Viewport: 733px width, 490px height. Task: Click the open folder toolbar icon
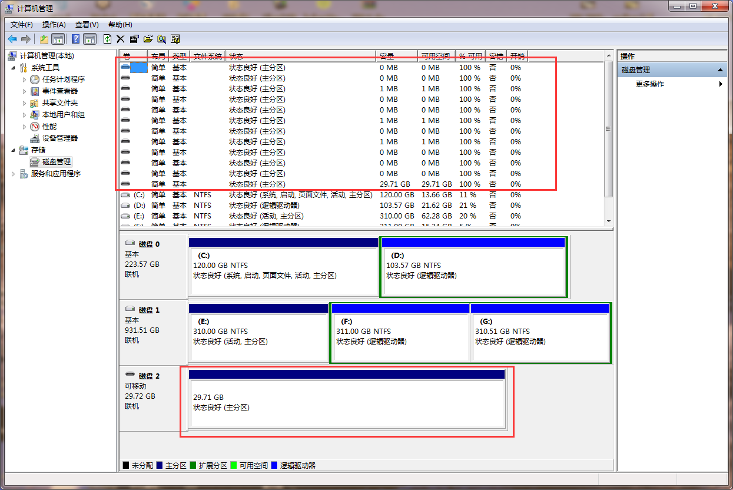(x=148, y=39)
